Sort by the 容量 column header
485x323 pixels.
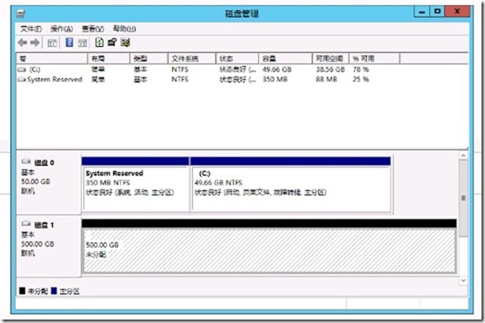(x=285, y=58)
